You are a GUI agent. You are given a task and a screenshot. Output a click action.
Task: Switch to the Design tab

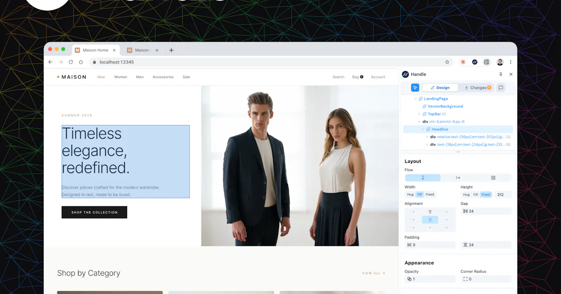440,88
